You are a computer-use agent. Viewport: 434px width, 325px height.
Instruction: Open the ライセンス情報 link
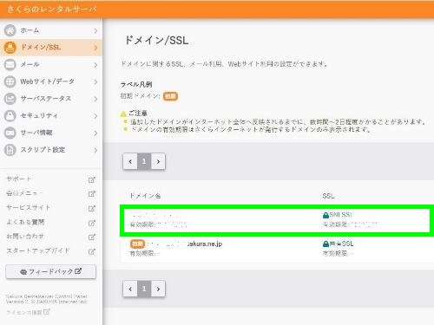(x=28, y=312)
